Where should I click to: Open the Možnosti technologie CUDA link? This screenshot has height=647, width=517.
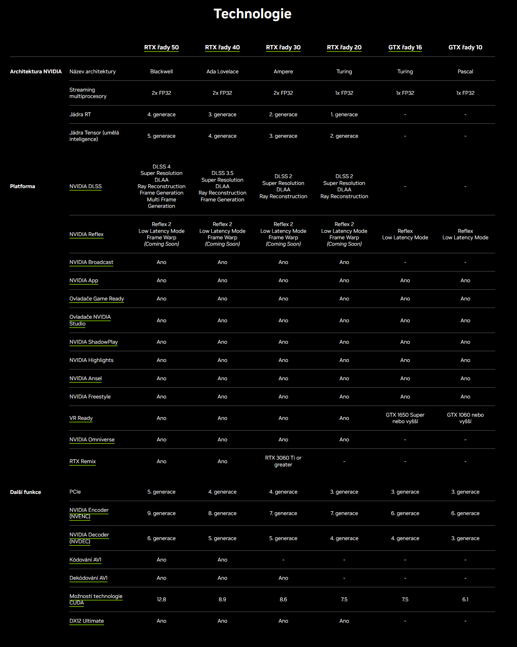(96, 599)
